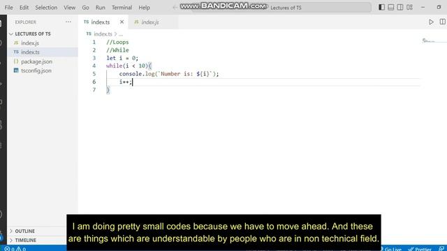The image size is (447, 251).
Task: Split the editor to the right
Action: coord(442,22)
